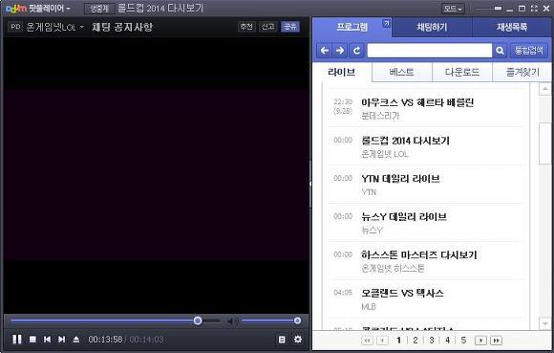554x353 pixels.
Task: Open the 모드 dropdown
Action: 453,9
